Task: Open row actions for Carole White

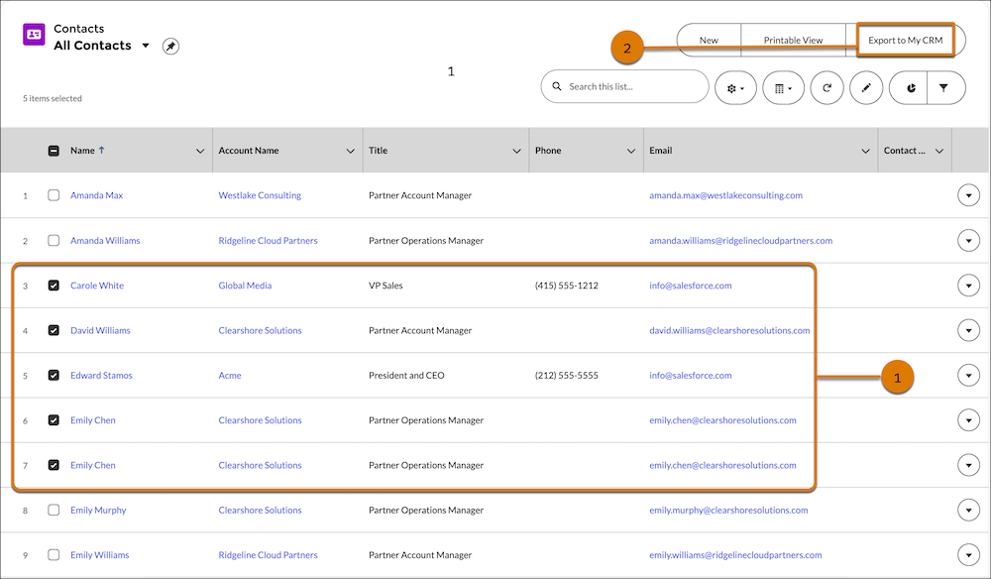Action: pos(968,286)
